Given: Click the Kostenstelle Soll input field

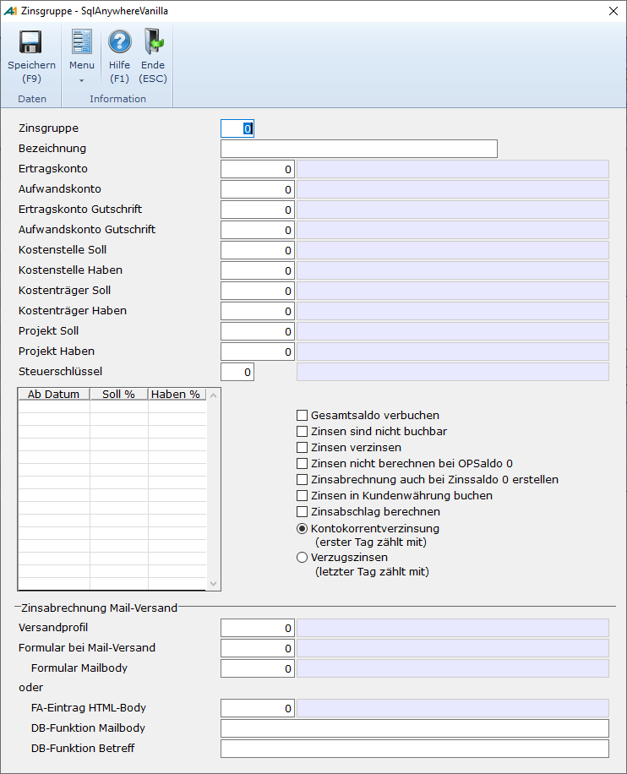Looking at the screenshot, I should coord(258,250).
